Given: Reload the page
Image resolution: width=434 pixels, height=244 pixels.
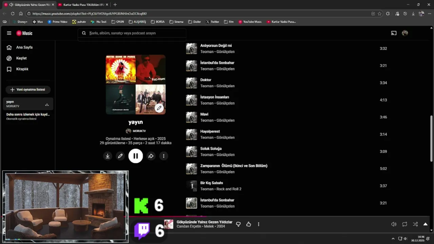Looking at the screenshot, I should tap(13, 14).
